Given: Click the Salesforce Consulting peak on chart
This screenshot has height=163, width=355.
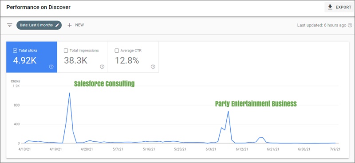Looking at the screenshot, I should [70, 93].
